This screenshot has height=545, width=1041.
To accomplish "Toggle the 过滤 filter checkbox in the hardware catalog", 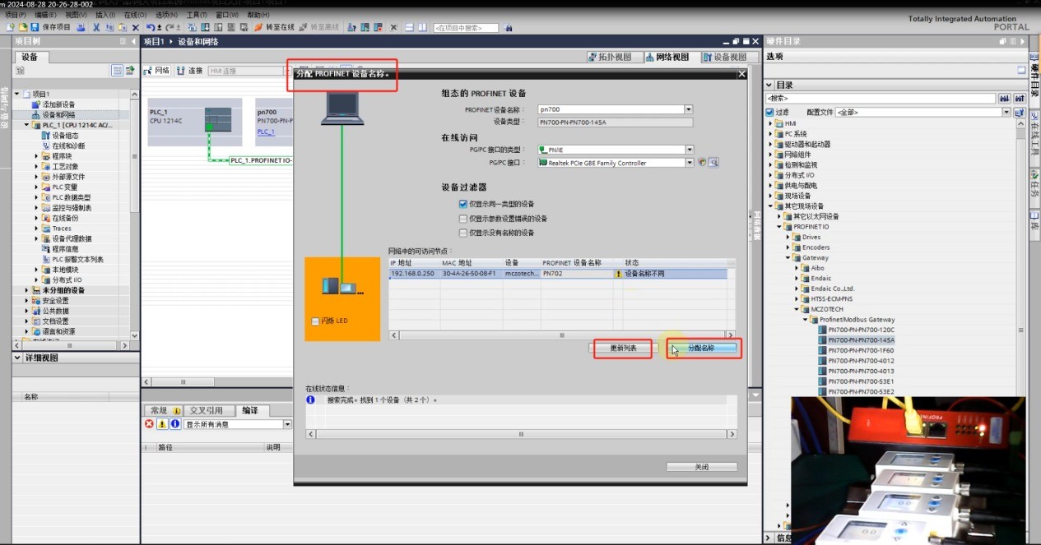I will [x=769, y=112].
